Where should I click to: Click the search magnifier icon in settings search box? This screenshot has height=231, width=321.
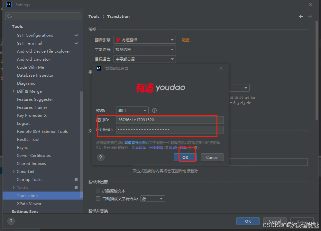(x=9, y=16)
